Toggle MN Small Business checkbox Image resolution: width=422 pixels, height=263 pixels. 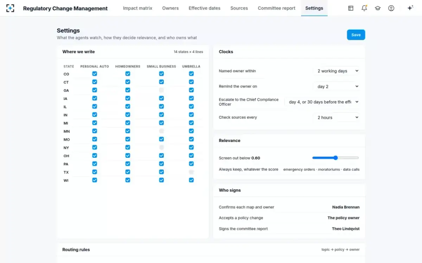pyautogui.click(x=161, y=131)
